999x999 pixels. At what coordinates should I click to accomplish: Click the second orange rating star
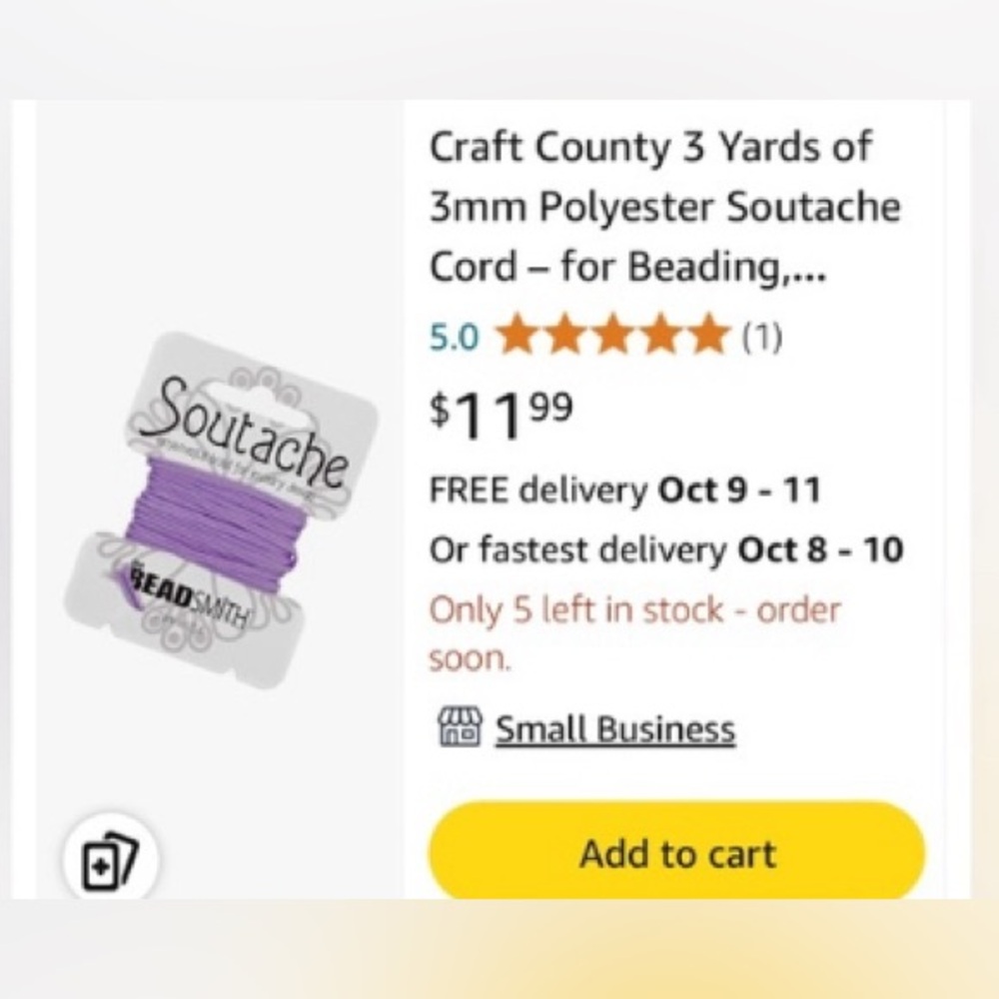click(x=565, y=336)
